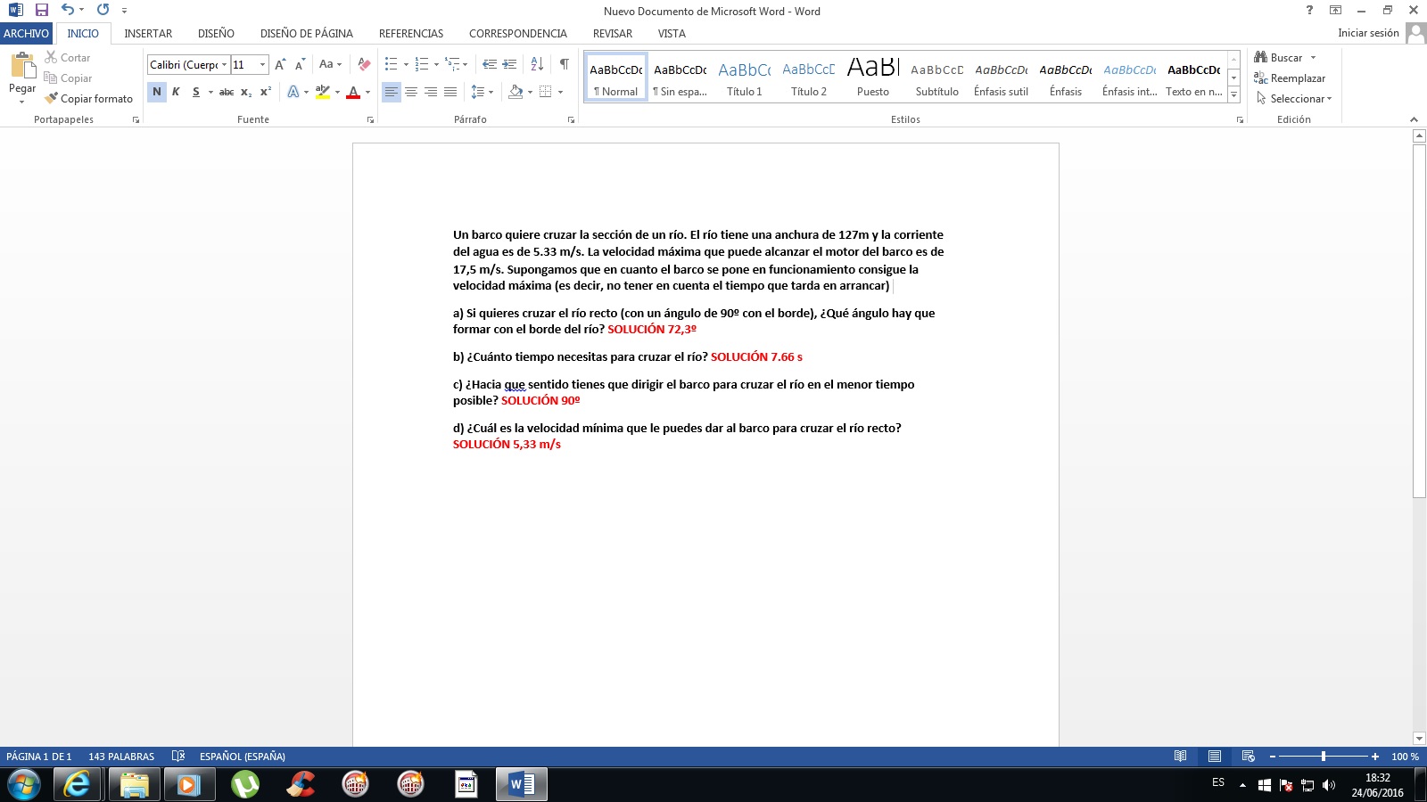Screen dimensions: 1427x802
Task: Click the Format Painter brush icon
Action: (52, 99)
